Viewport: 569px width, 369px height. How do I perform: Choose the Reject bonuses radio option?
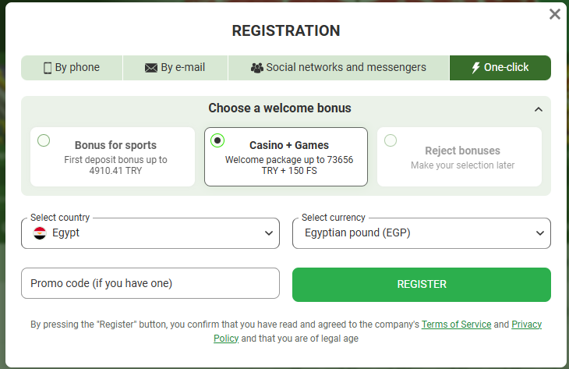391,140
